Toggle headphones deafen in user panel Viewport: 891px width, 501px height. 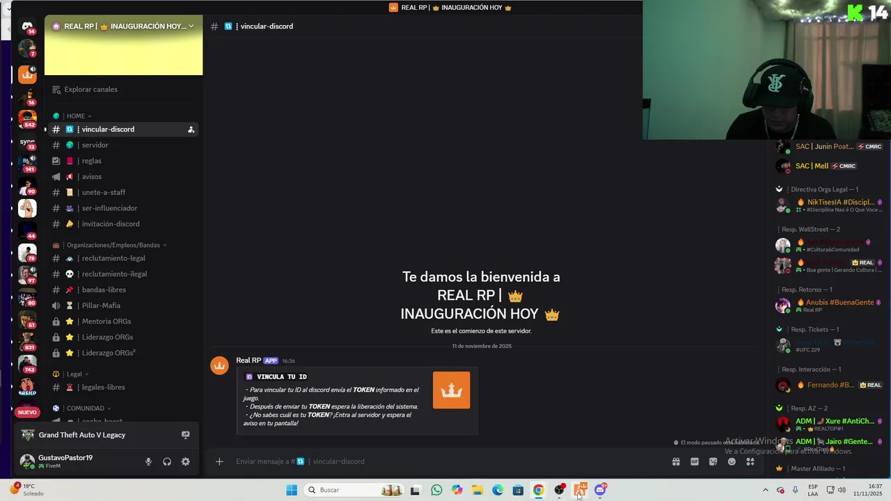167,461
